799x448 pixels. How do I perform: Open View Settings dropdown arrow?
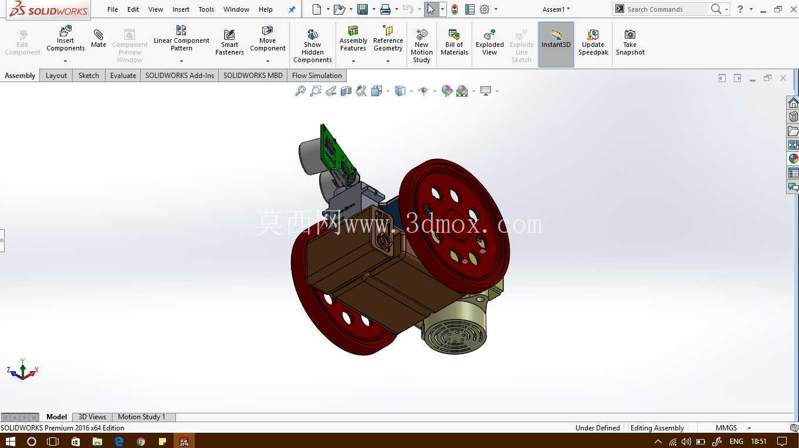(497, 91)
